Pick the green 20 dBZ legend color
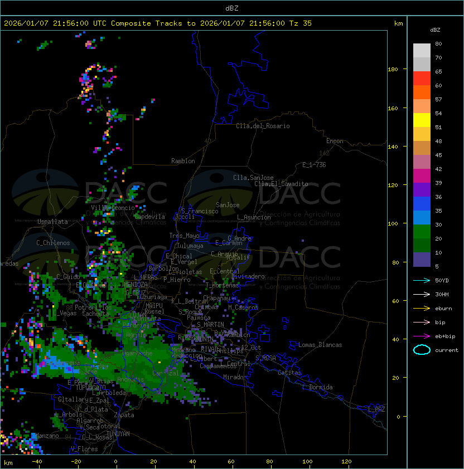 422,232
